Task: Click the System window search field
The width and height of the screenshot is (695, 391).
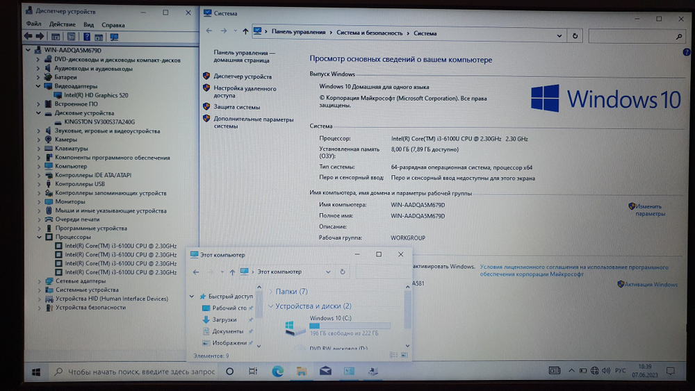Action: tap(637, 37)
